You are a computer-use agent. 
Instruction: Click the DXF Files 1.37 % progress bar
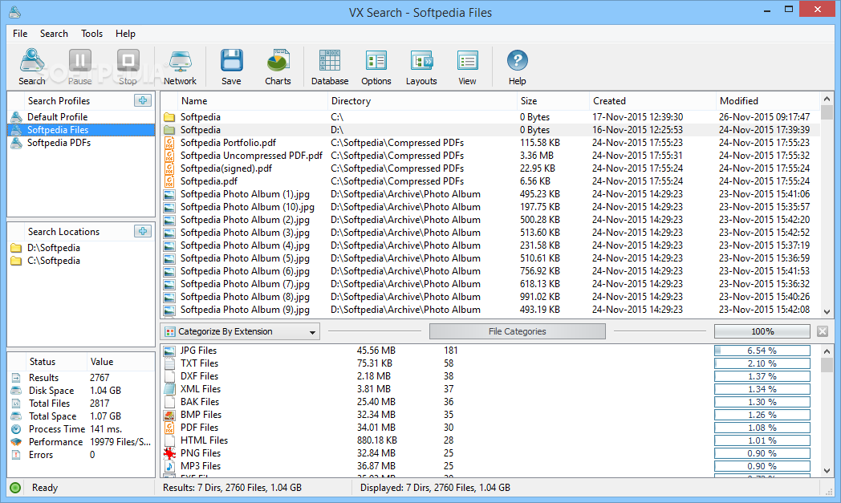click(762, 376)
